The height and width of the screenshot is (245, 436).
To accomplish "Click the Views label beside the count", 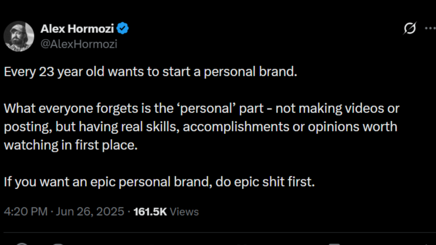I will point(184,211).
